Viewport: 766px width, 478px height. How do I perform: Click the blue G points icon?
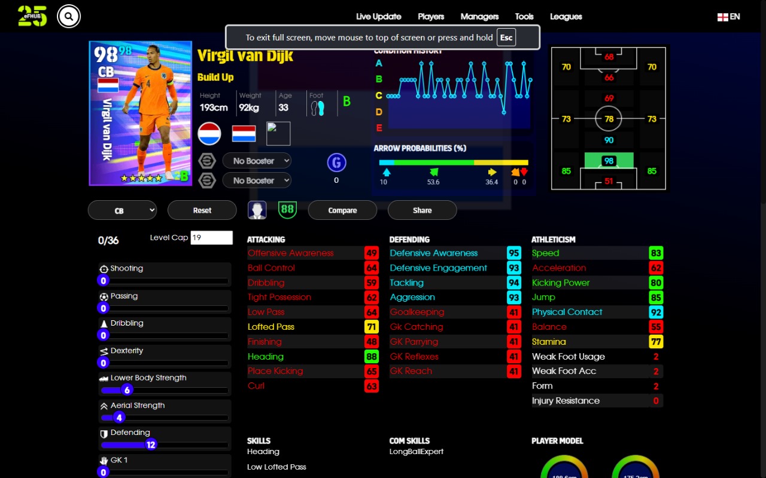[x=336, y=163]
